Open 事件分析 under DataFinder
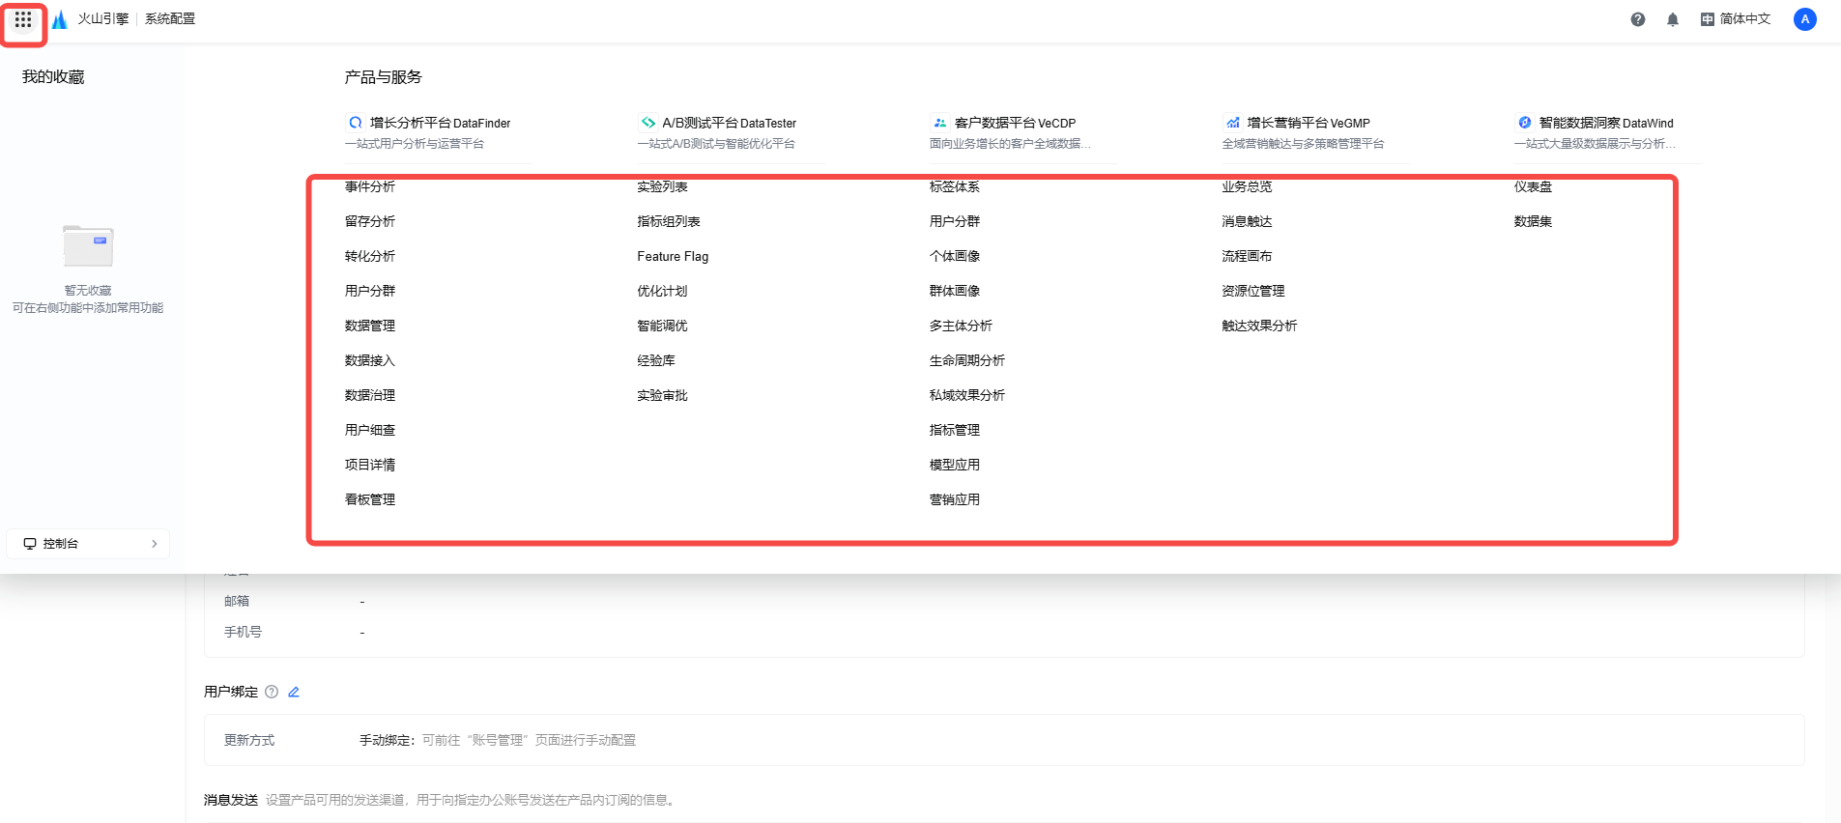Screen dimensions: 1841x823 (x=370, y=186)
